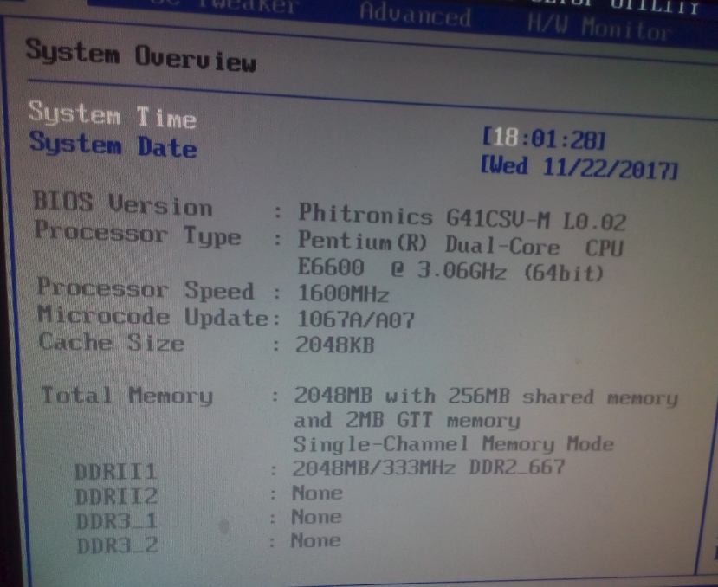Click the 2048MB/333MHz DDR2_667 value
The height and width of the screenshot is (587, 718).
[428, 468]
